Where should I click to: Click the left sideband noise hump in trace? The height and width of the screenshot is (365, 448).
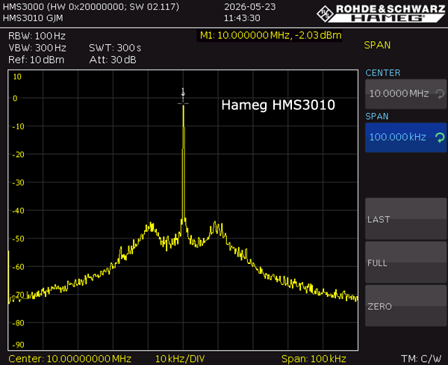151,227
